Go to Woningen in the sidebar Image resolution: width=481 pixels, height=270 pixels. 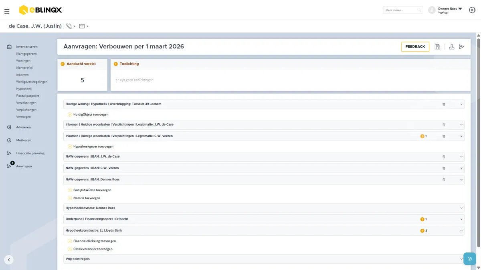(23, 61)
